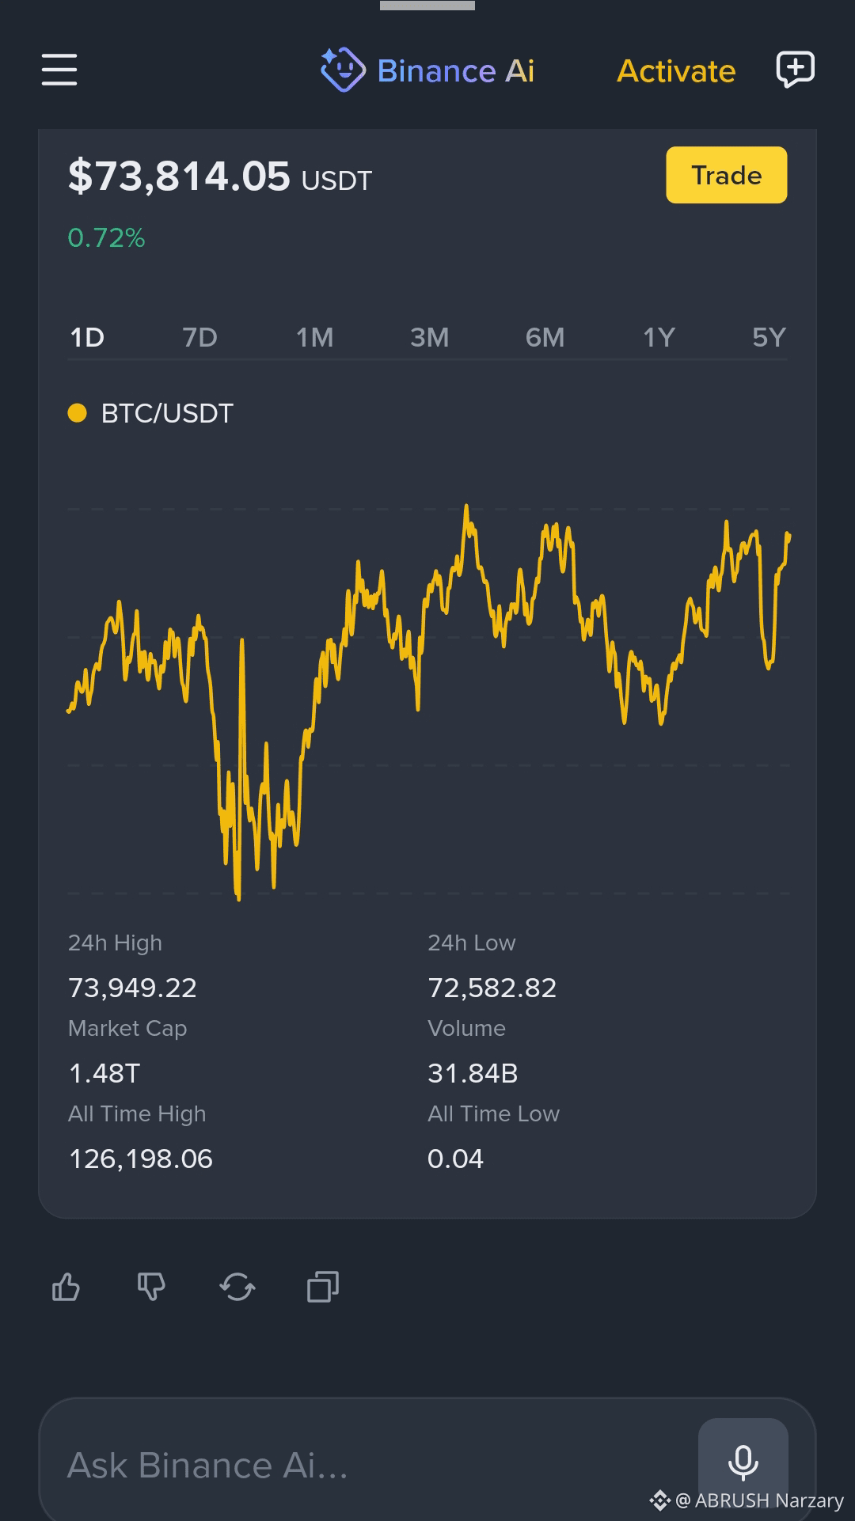The width and height of the screenshot is (855, 1521).
Task: Switch chart to 1M range
Action: [x=315, y=338]
